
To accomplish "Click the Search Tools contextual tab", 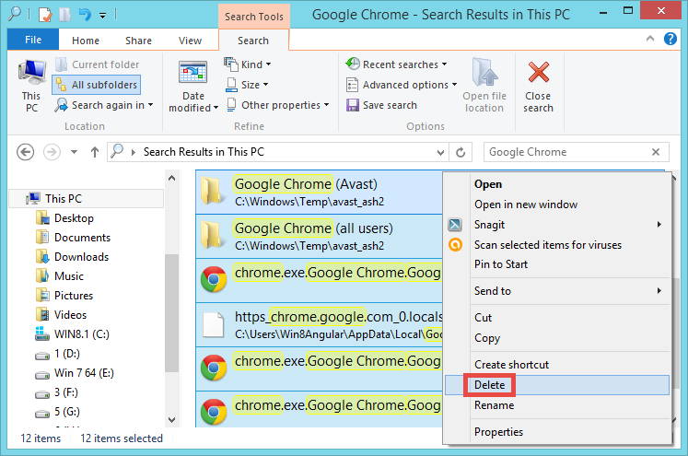I will pyautogui.click(x=254, y=17).
